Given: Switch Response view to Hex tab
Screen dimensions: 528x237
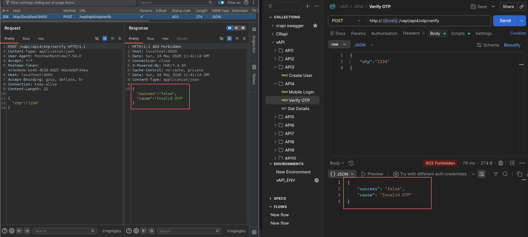Looking at the screenshot, I should coord(165,39).
